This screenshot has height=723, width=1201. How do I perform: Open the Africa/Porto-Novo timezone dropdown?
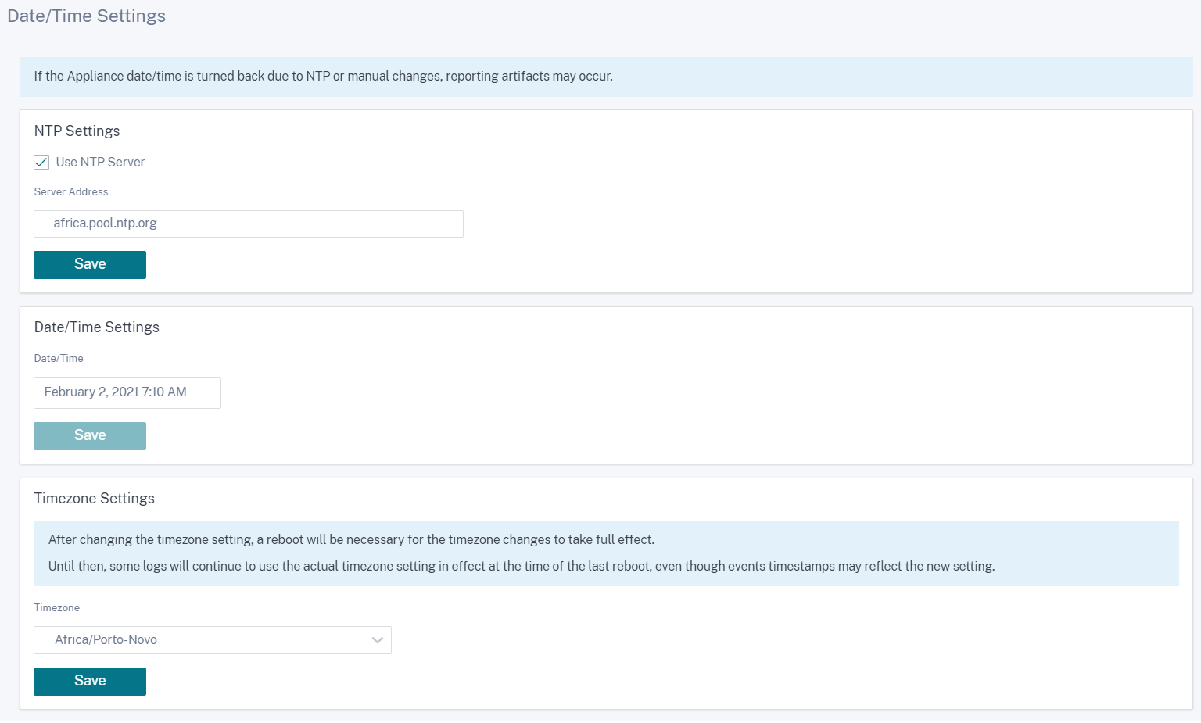pyautogui.click(x=213, y=640)
